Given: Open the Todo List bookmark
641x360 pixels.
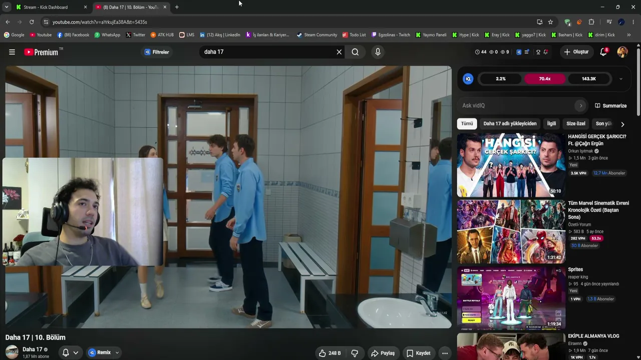Looking at the screenshot, I should click(354, 35).
